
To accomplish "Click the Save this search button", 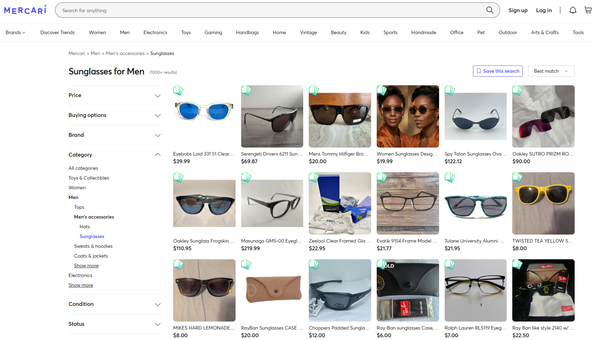I will coord(498,71).
